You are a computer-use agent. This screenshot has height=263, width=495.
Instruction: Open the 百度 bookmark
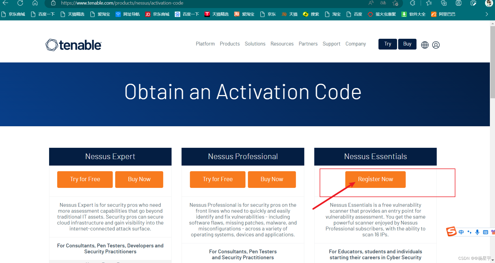point(354,14)
